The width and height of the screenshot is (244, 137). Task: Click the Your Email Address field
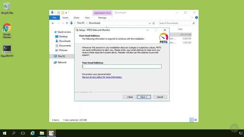coord(122,67)
